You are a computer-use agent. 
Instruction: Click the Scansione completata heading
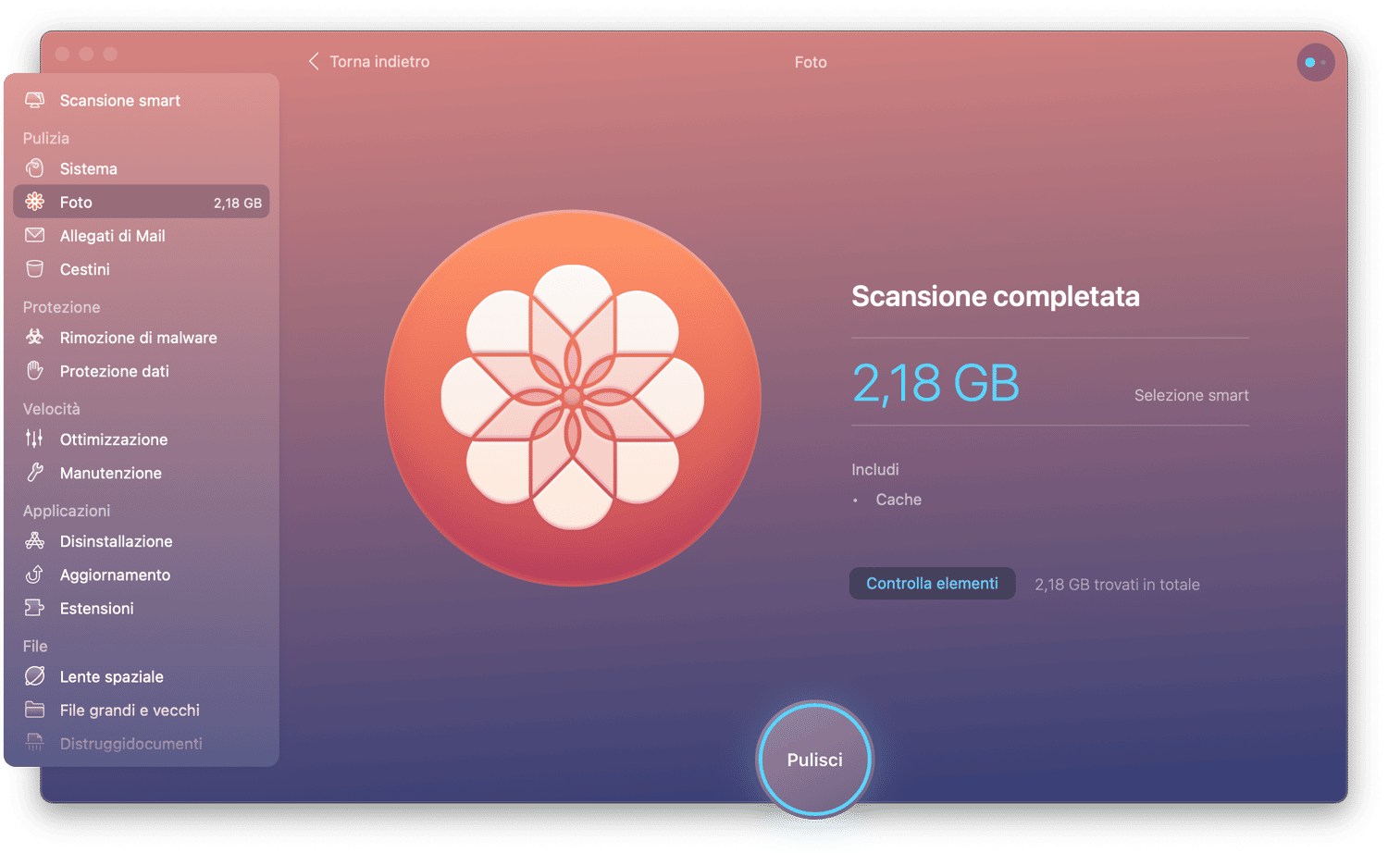(996, 296)
